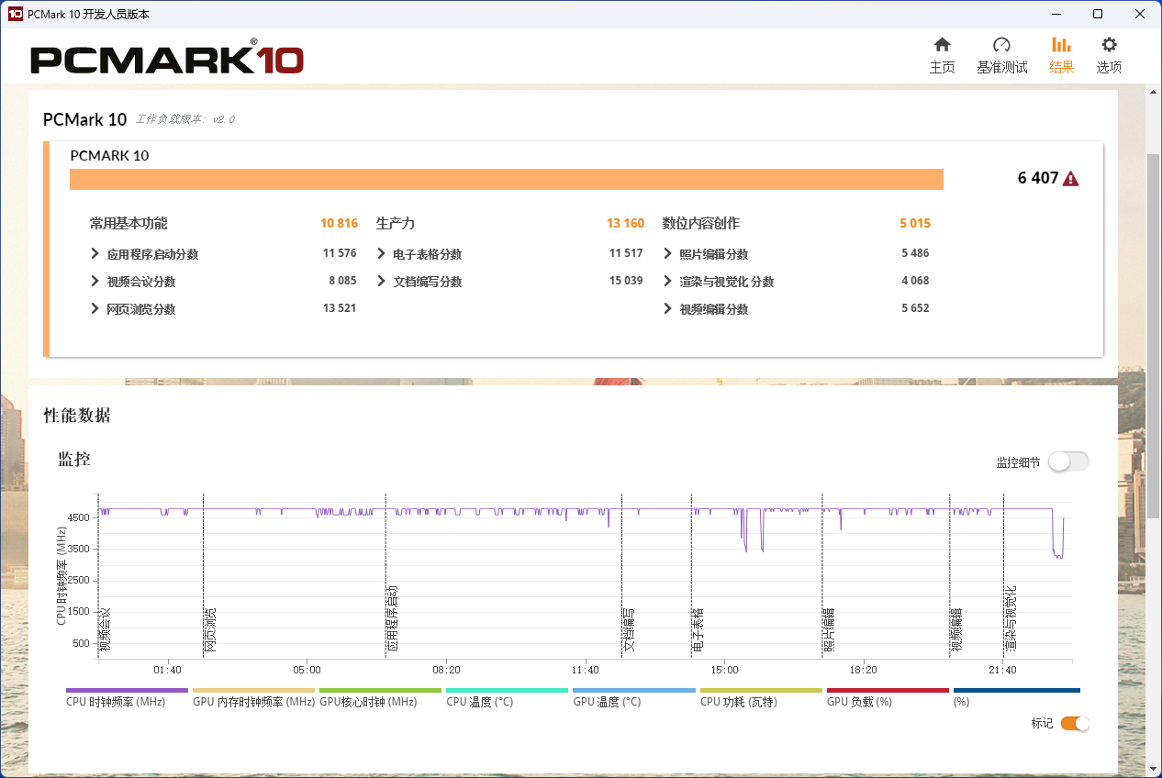The height and width of the screenshot is (778, 1162).
Task: Click the 数位内容创作 score 5 015
Action: (x=914, y=223)
